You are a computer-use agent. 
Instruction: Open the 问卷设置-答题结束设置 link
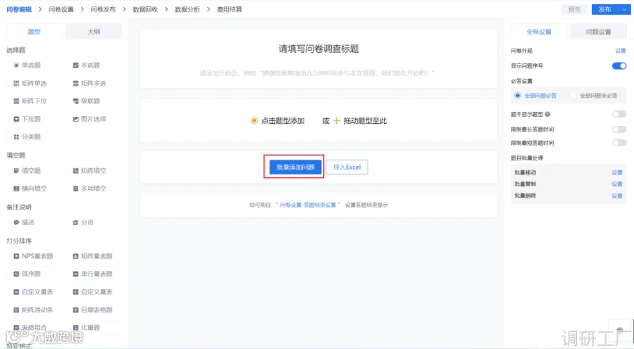[308, 205]
